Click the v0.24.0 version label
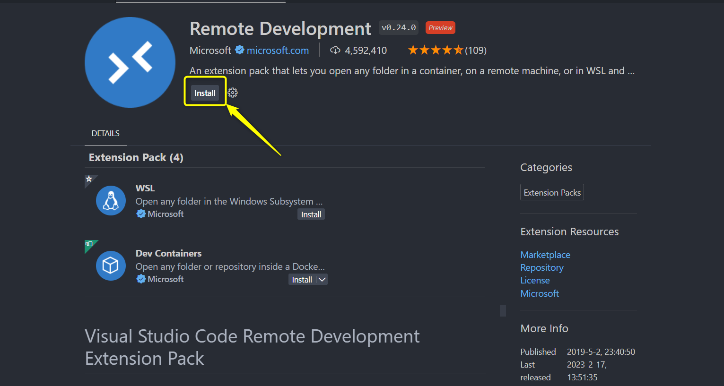Screen dimensions: 724x386 pos(399,27)
